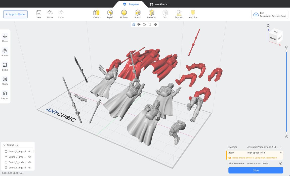Expand the Machine selection dropdown
Screen dimensions: 290x176
point(281,147)
